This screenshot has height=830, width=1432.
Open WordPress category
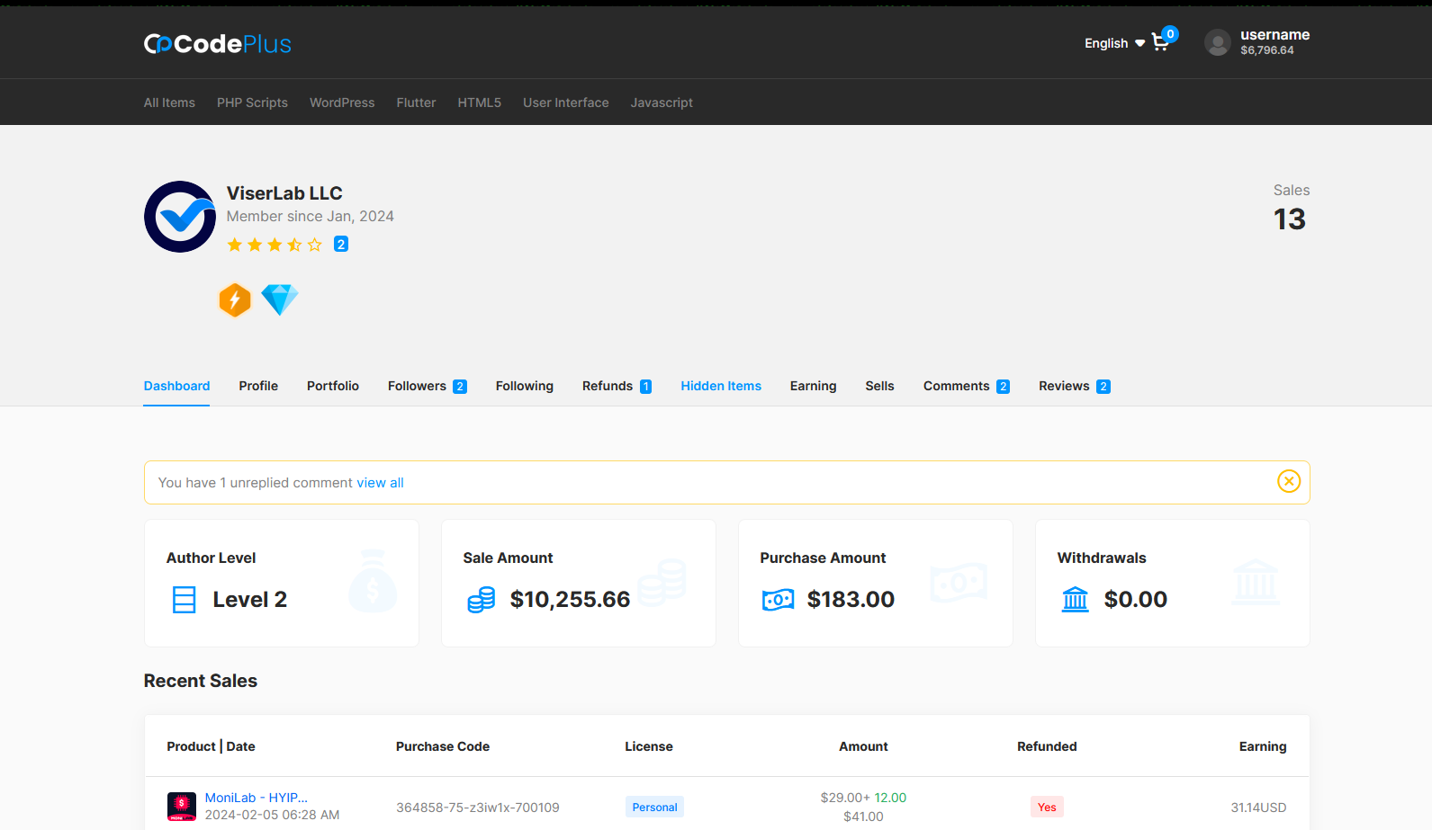point(342,103)
